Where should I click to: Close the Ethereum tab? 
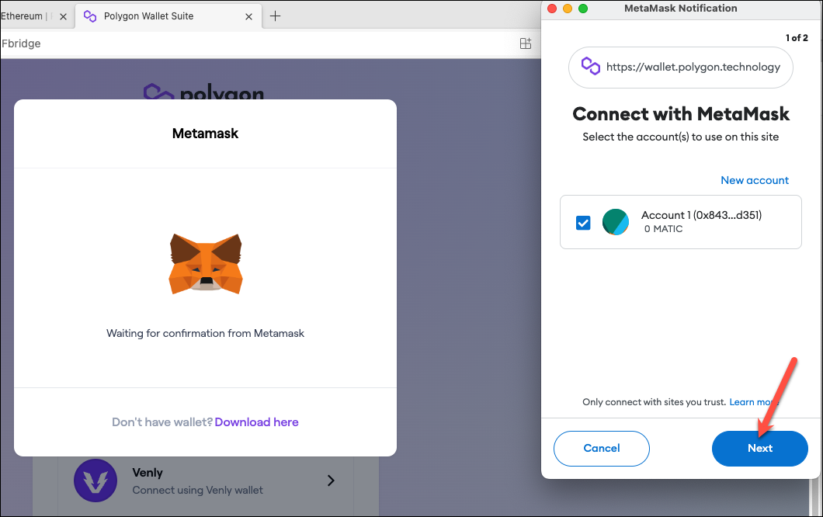pos(63,17)
